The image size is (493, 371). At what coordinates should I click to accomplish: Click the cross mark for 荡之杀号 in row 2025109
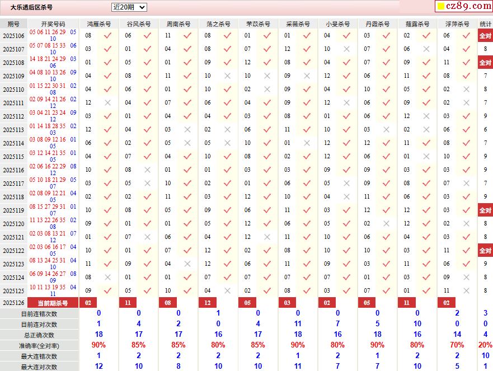(x=227, y=76)
